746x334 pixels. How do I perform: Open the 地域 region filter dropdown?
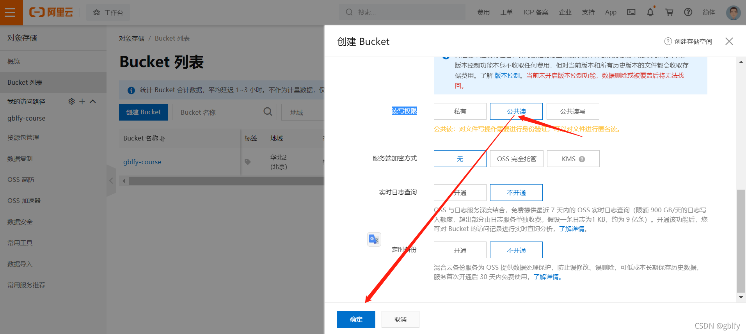(303, 112)
